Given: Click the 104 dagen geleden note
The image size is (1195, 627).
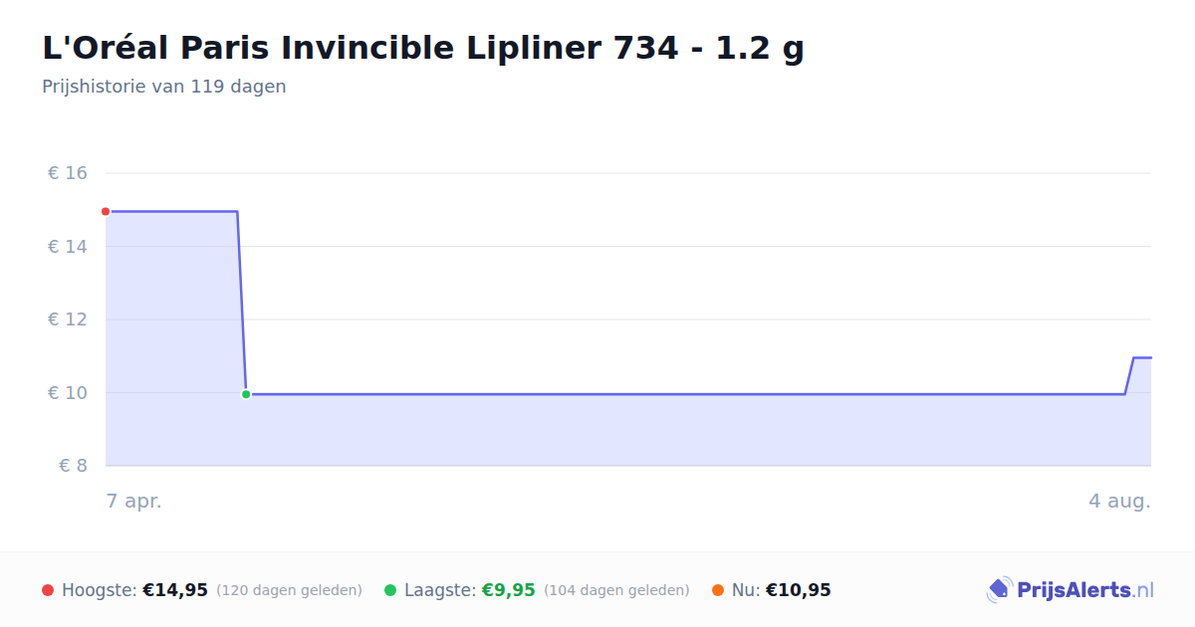Looking at the screenshot, I should click(616, 590).
